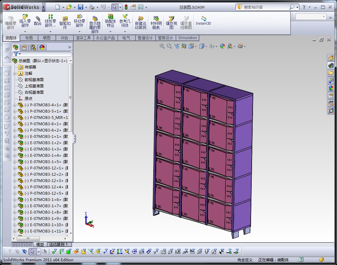Click New Motion Study (新建运动算例)

pos(141,22)
